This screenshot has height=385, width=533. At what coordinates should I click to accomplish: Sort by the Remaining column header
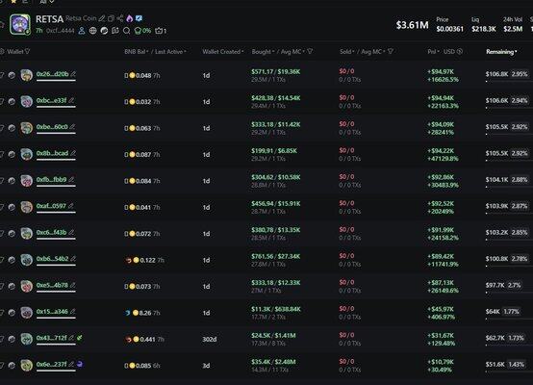tap(501, 52)
